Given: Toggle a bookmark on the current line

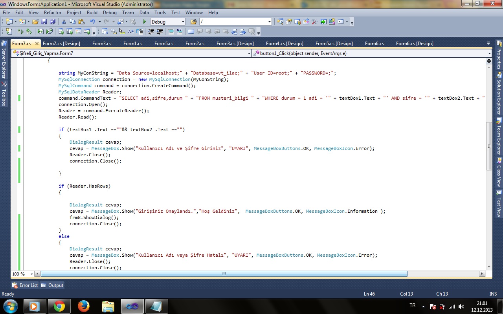Looking at the screenshot, I should pyautogui.click(x=191, y=32).
